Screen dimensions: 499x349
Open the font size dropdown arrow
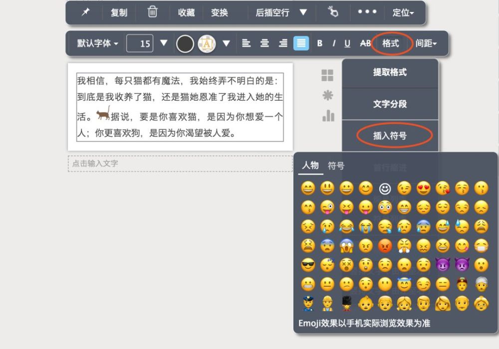164,43
